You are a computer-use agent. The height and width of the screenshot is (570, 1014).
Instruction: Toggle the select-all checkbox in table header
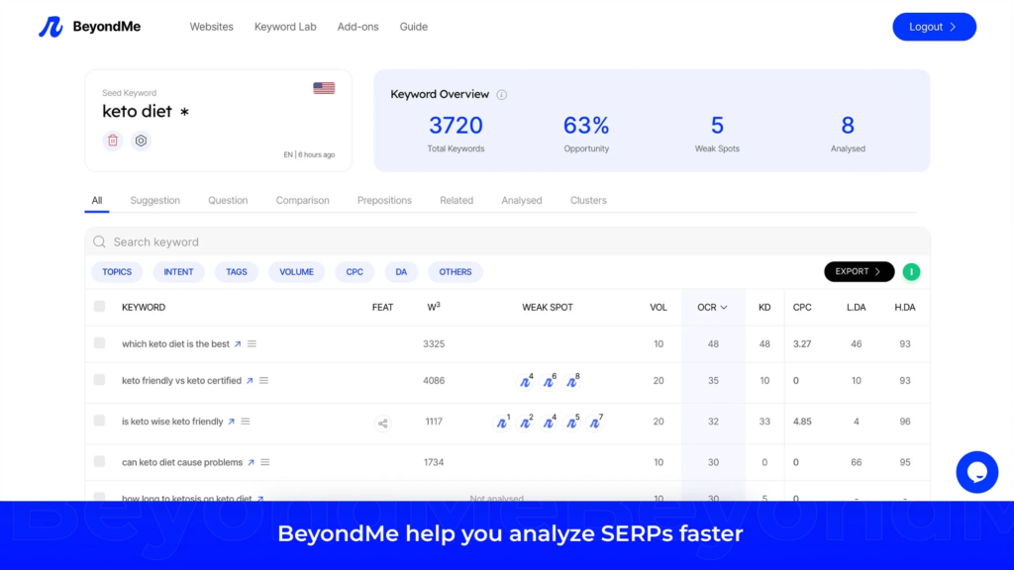[x=99, y=307]
